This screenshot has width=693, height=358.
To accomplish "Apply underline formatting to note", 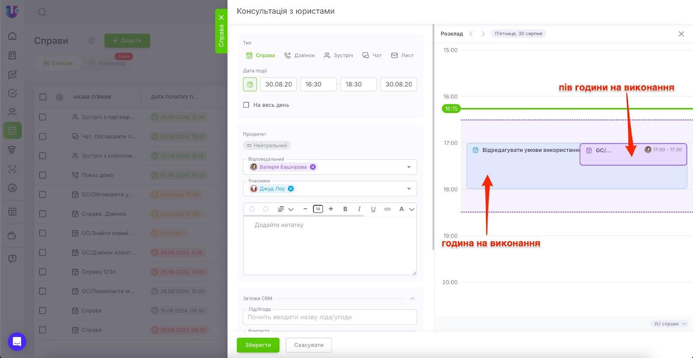I will pyautogui.click(x=373, y=209).
